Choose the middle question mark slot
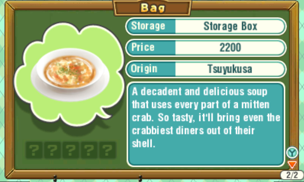 (71, 150)
